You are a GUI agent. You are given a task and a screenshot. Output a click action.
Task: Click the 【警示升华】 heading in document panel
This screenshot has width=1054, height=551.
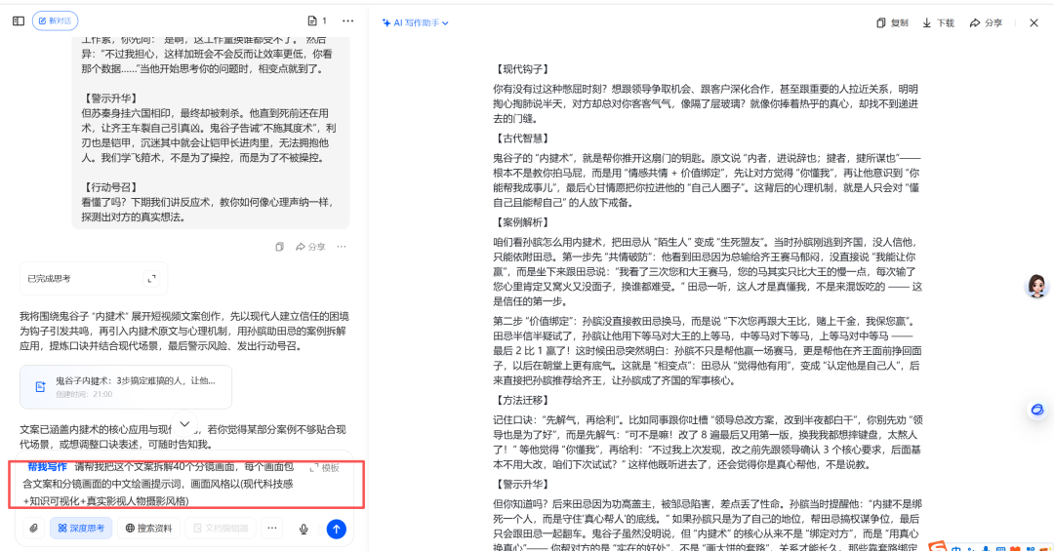(522, 485)
